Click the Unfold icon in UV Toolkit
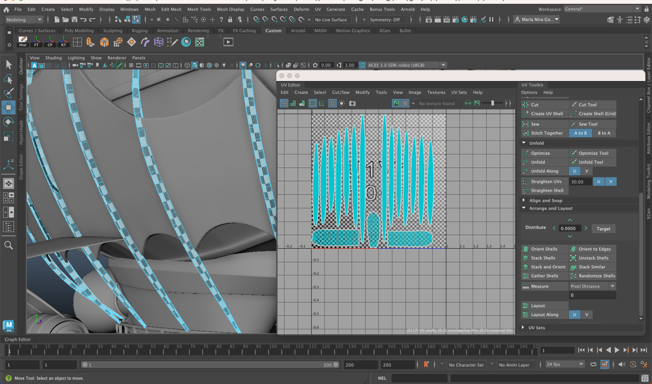 point(526,162)
